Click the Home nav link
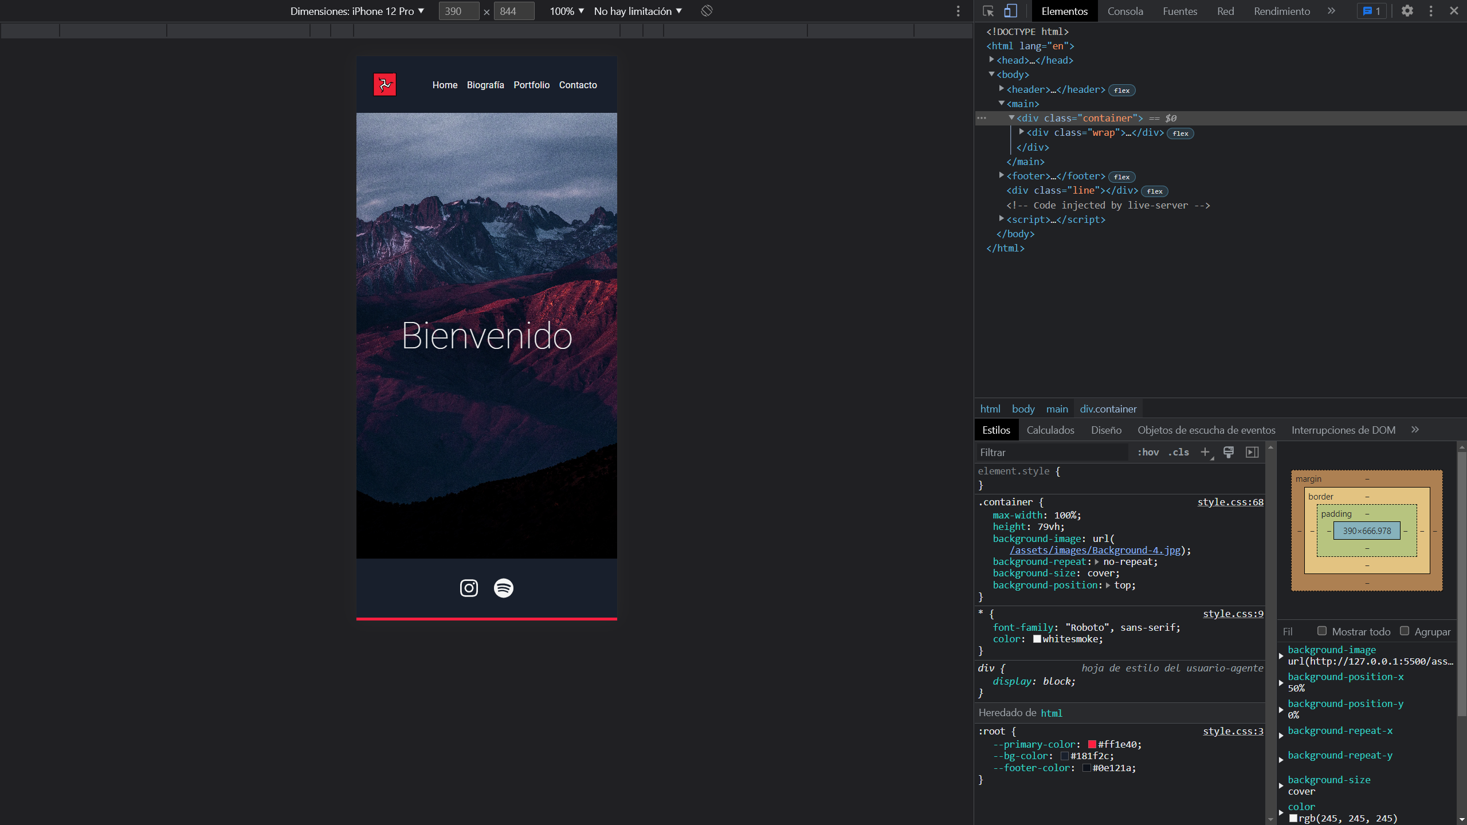Image resolution: width=1467 pixels, height=825 pixels. click(445, 85)
